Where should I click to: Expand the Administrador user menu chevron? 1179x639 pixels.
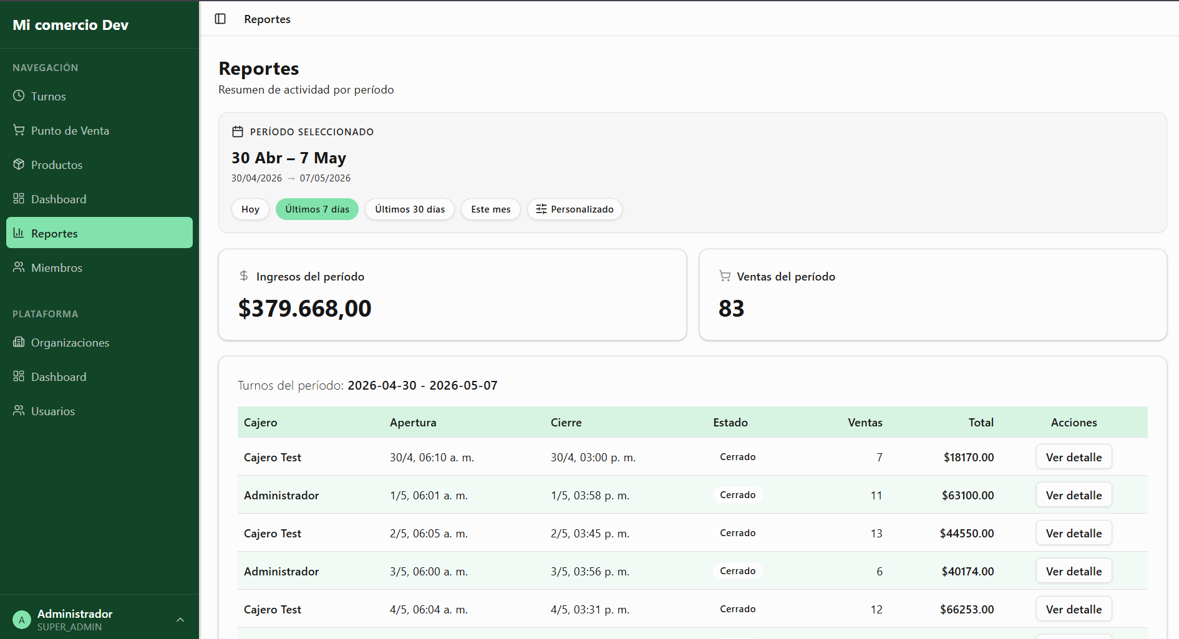pyautogui.click(x=180, y=620)
